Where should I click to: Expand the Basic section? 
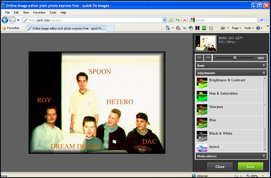click(x=231, y=66)
